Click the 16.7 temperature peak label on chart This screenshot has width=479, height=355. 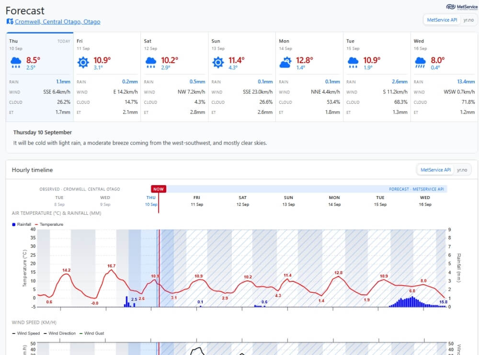(111, 266)
